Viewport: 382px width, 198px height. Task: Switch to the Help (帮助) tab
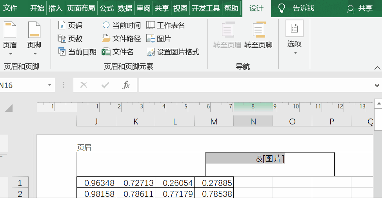point(231,8)
